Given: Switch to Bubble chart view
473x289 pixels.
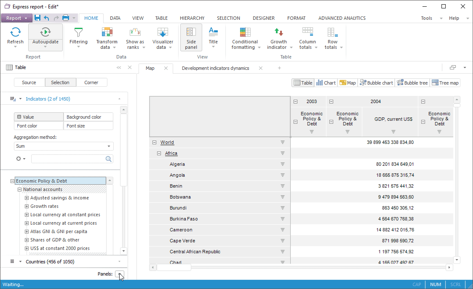Looking at the screenshot, I should 376,83.
